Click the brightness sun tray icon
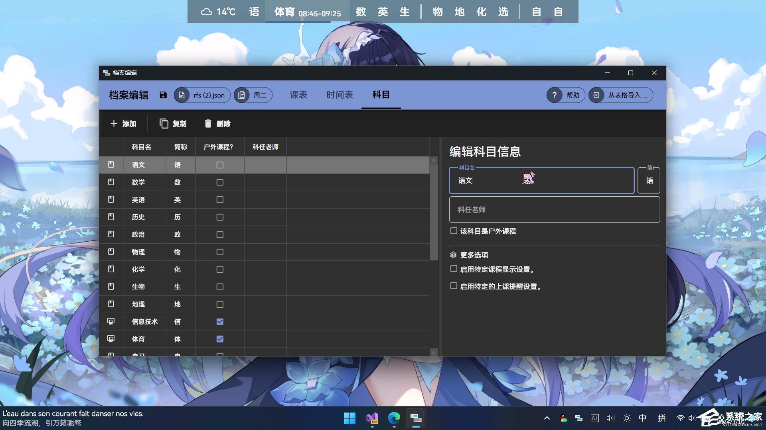 click(627, 418)
